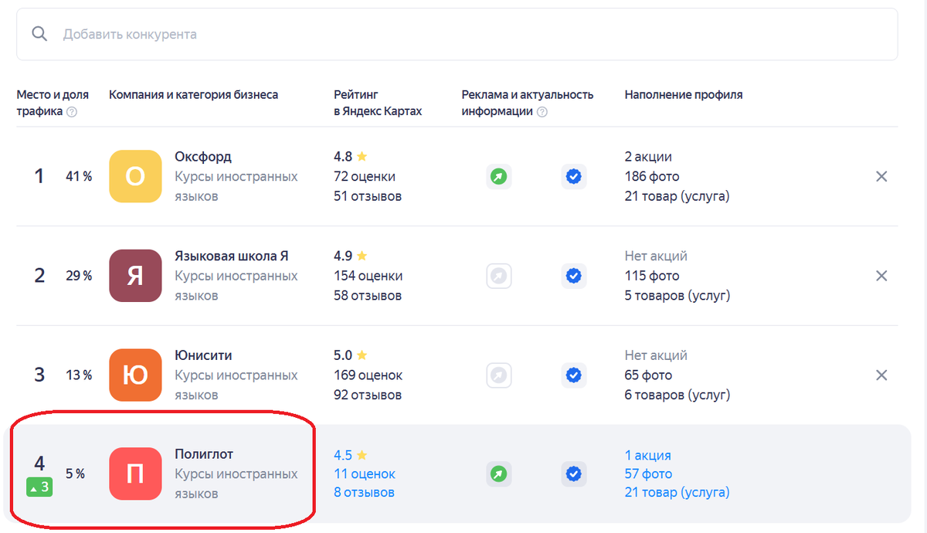Click '13 %' traffic share value

pos(79,375)
